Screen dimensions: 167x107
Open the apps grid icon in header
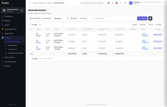(109, 3)
